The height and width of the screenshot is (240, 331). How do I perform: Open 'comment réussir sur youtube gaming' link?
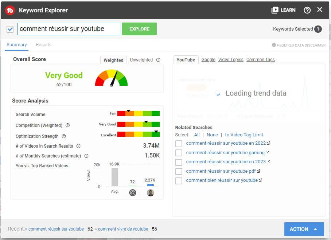pos(225,152)
